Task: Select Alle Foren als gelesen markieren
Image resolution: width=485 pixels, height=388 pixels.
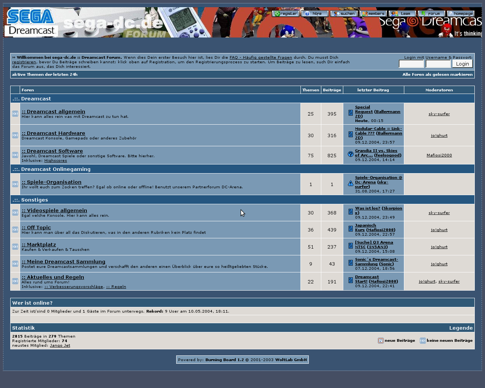Action: [438, 75]
